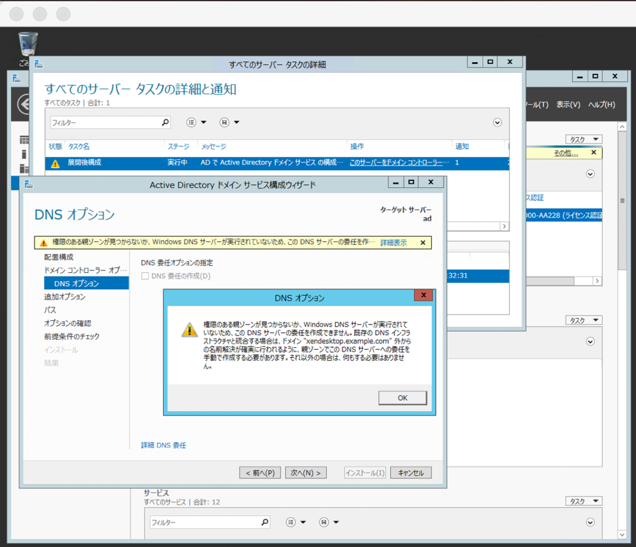Open the 詳細 DNS 委任 link
Image resolution: width=636 pixels, height=547 pixels.
tap(163, 445)
